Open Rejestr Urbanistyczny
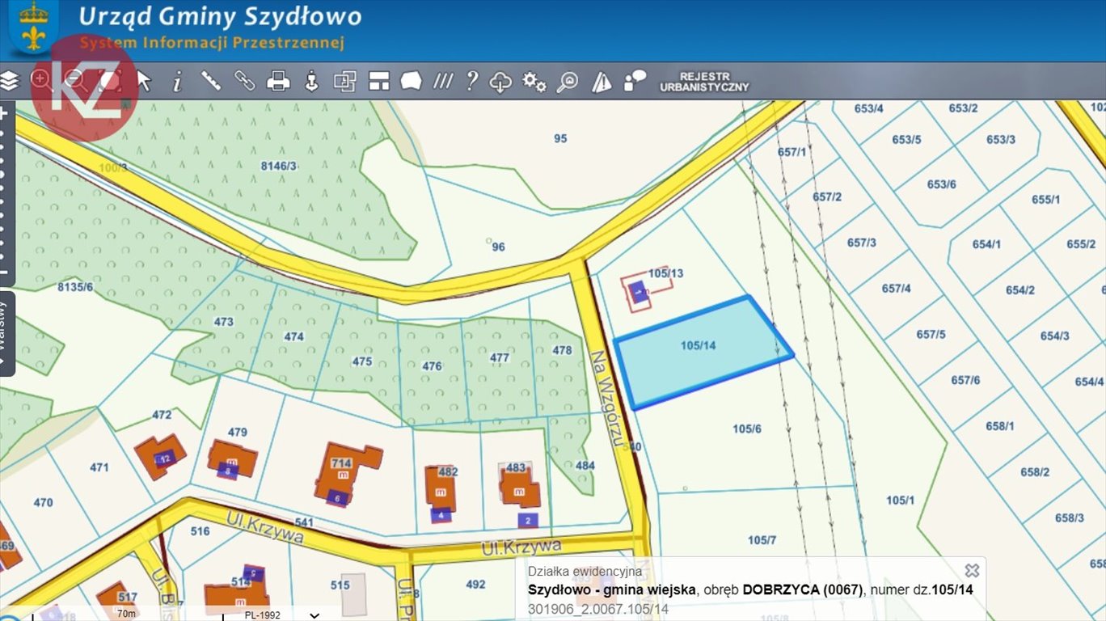The width and height of the screenshot is (1106, 621). (704, 82)
